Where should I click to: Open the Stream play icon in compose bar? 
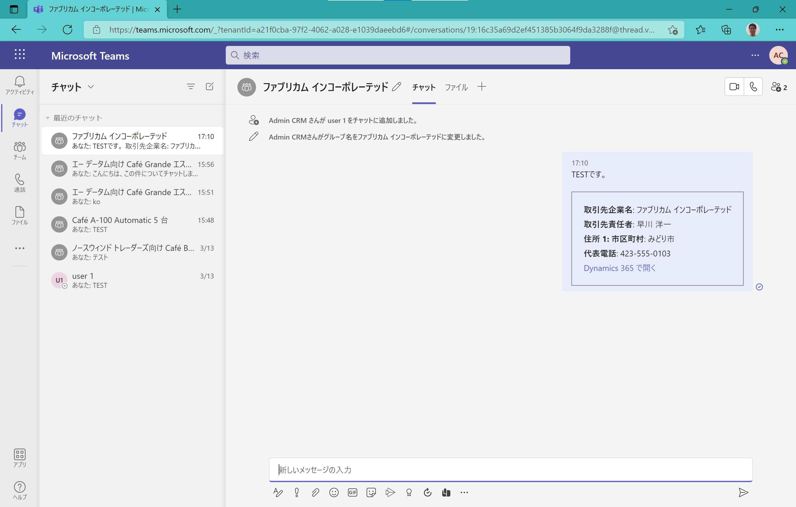[x=390, y=492]
